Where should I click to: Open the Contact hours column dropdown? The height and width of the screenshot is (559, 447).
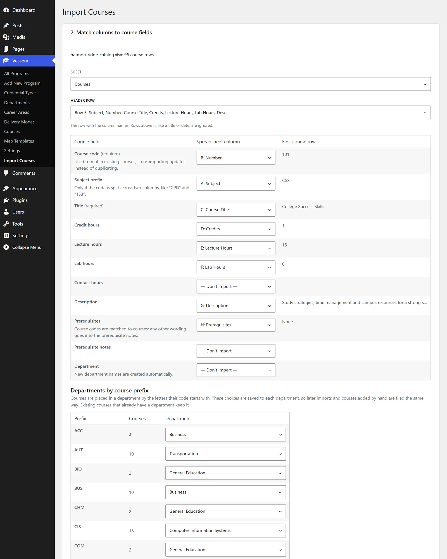click(236, 286)
